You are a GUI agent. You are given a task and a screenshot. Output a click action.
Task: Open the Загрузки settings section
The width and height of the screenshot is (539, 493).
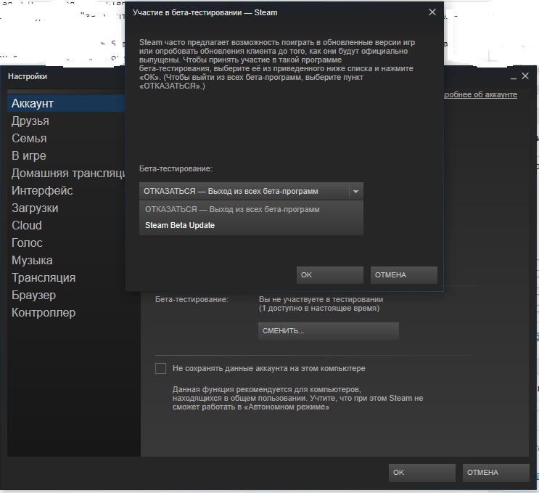click(x=66, y=208)
